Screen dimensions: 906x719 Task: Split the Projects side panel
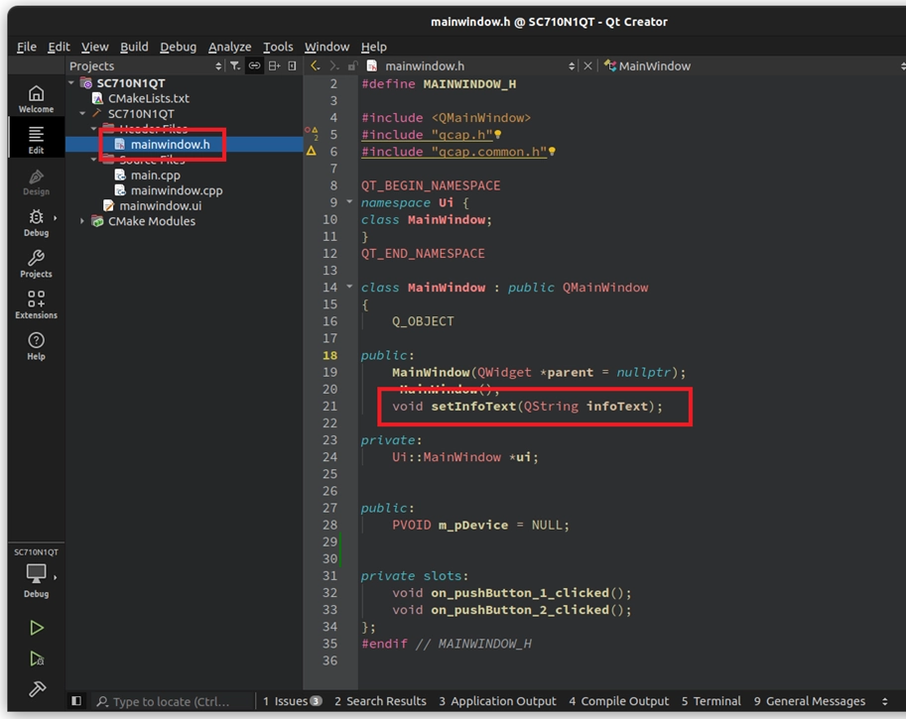point(274,65)
